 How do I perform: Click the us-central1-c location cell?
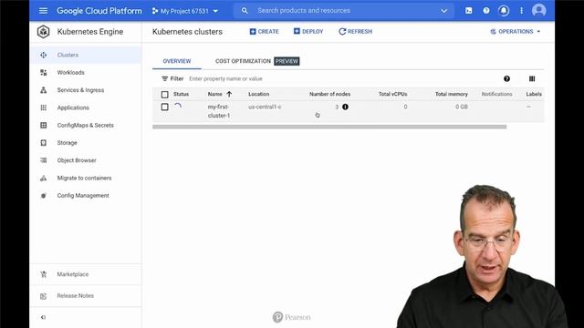(x=265, y=108)
